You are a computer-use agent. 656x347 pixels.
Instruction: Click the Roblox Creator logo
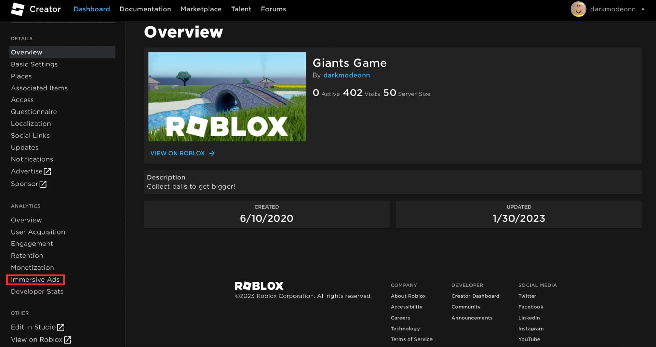click(x=18, y=9)
